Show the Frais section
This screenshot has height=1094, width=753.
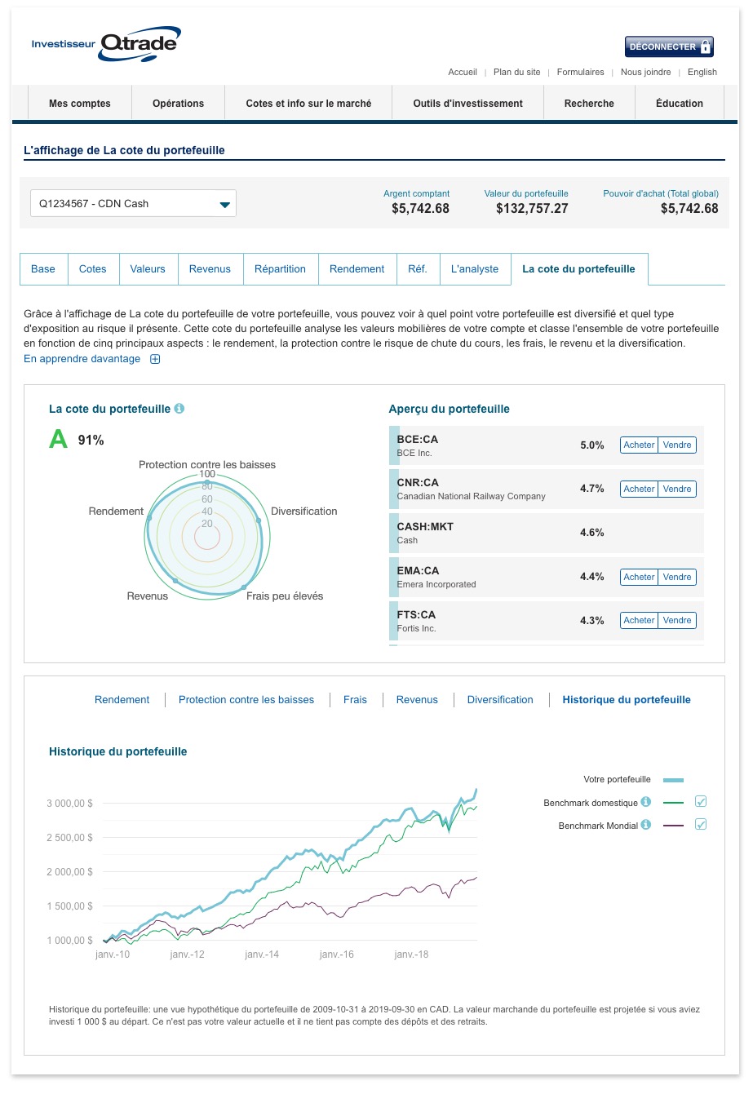pyautogui.click(x=355, y=700)
